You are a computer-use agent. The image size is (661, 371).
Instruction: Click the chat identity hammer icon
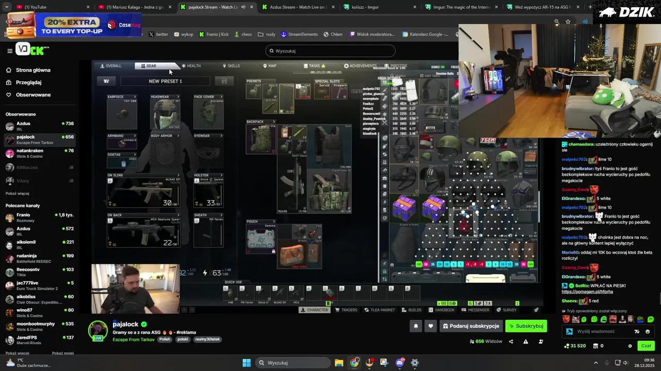(570, 331)
